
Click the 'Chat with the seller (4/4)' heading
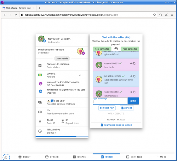click(116, 37)
